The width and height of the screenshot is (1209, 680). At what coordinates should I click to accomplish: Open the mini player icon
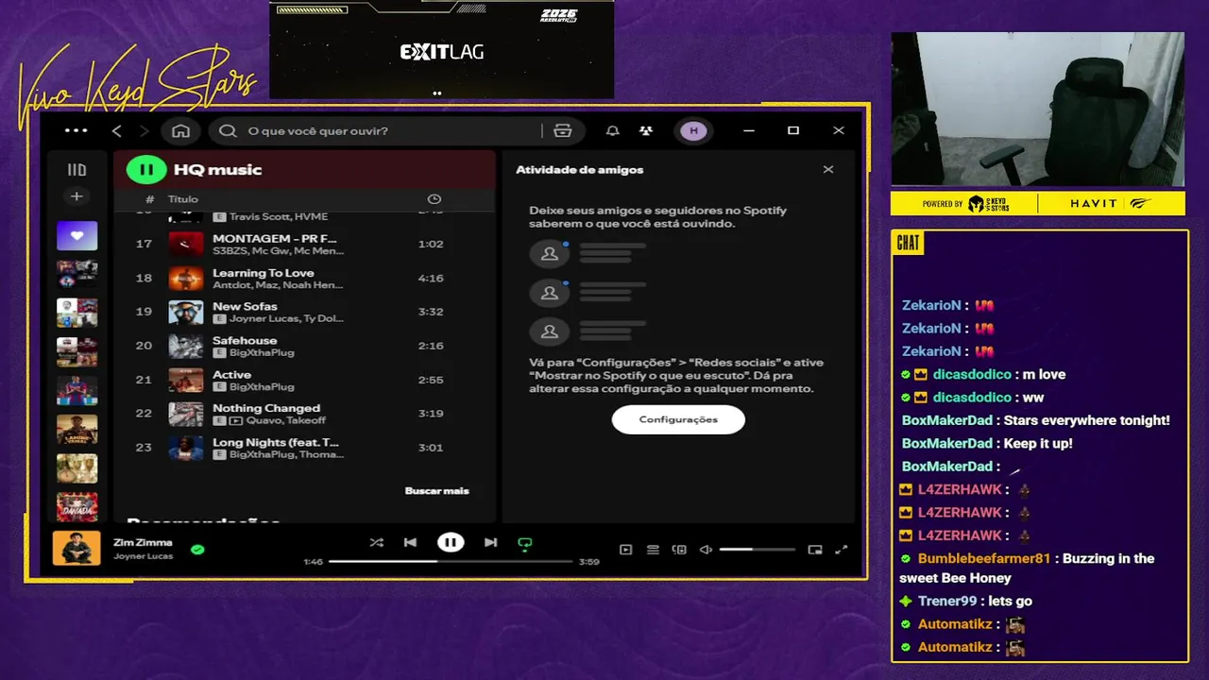click(x=815, y=550)
